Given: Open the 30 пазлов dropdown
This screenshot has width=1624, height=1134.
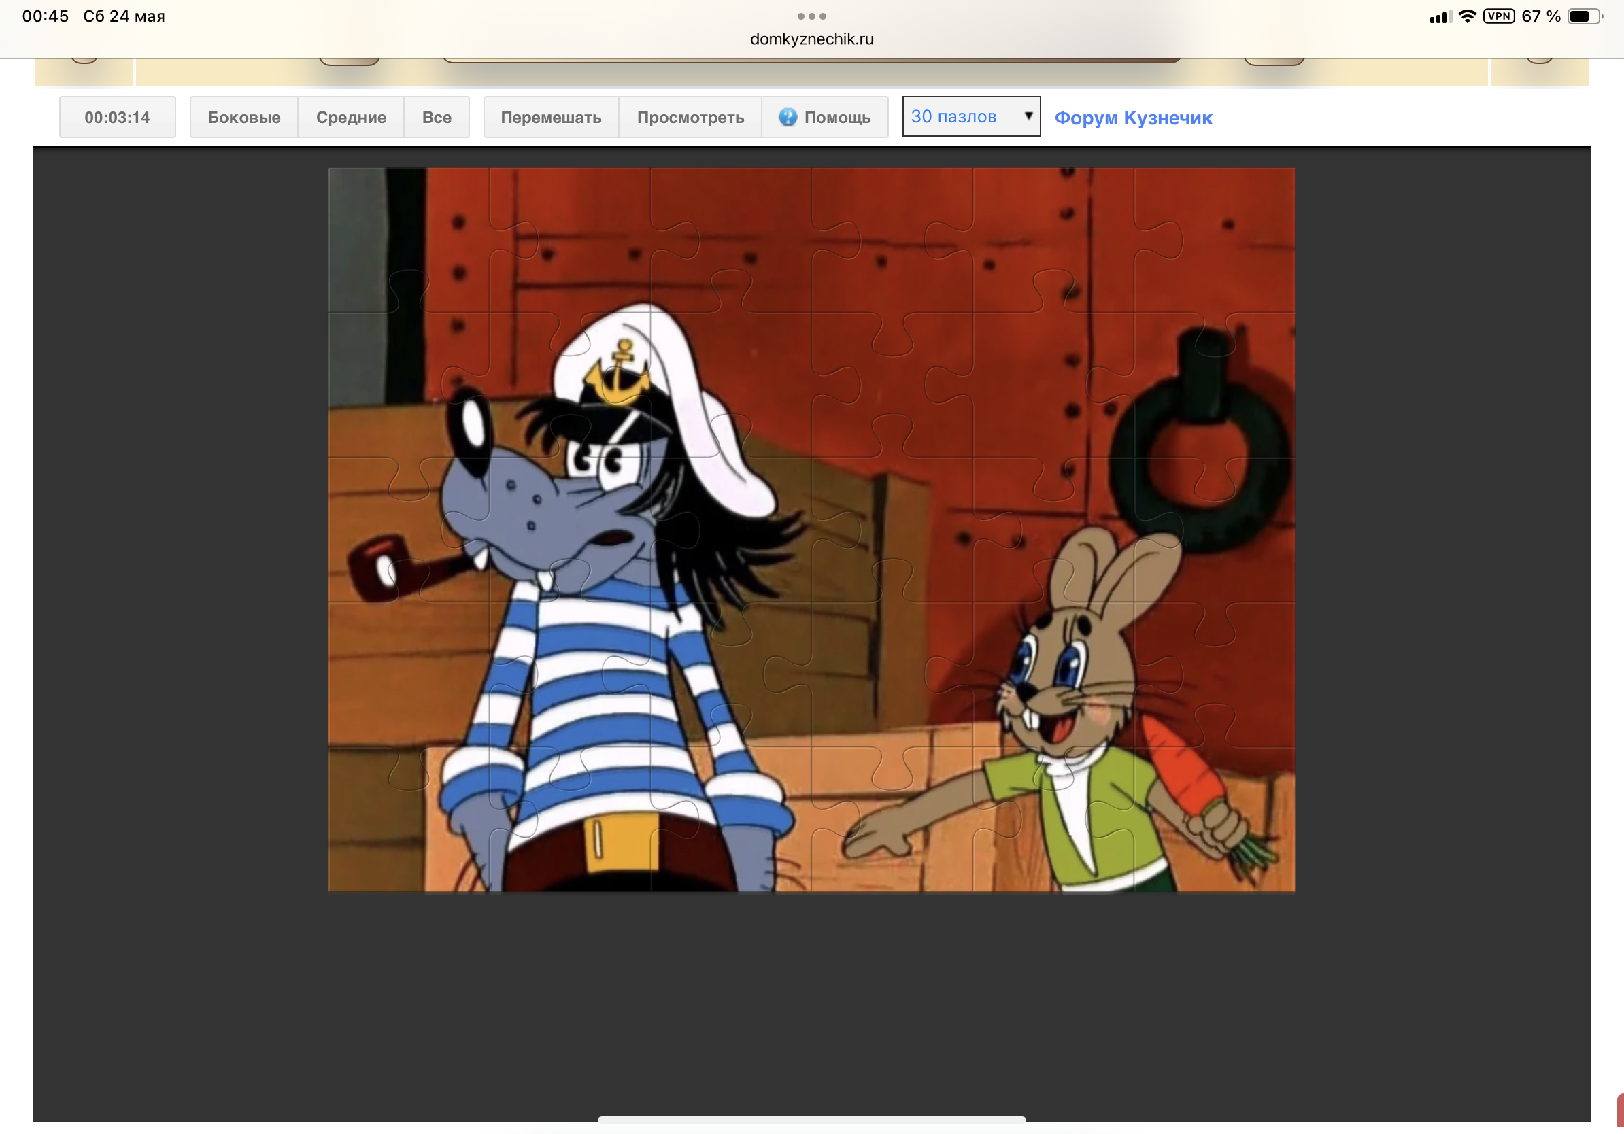Looking at the screenshot, I should coord(971,117).
